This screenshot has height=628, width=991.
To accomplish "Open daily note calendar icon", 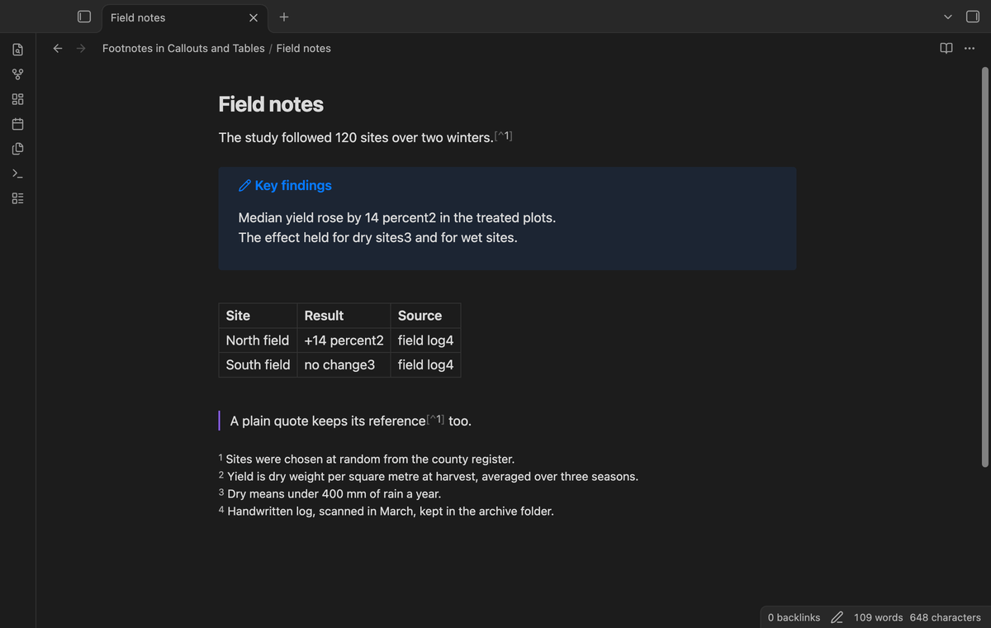I will [18, 125].
